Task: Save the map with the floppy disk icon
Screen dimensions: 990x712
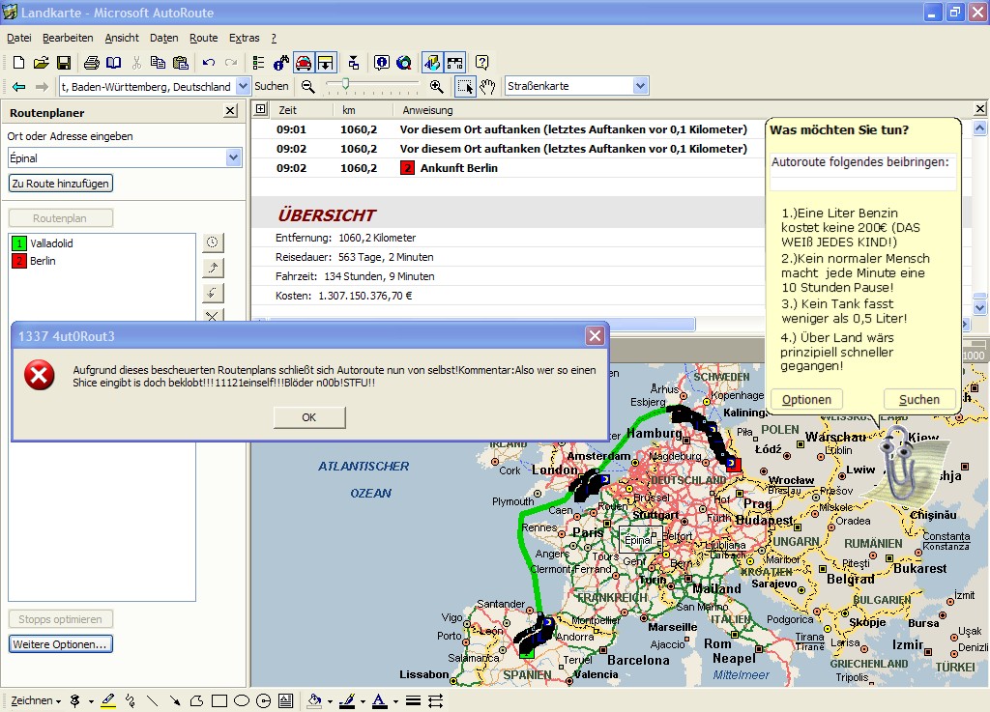Action: (63, 63)
